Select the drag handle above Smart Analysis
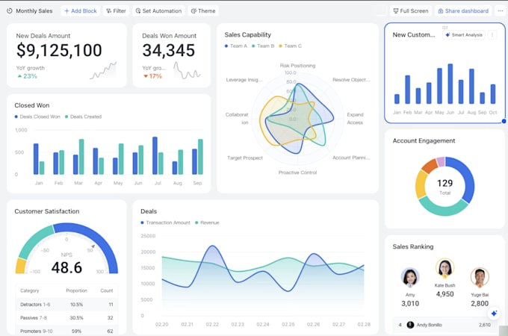 [444, 28]
